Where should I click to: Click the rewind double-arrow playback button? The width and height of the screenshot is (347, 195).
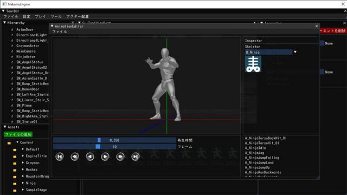pos(75,157)
